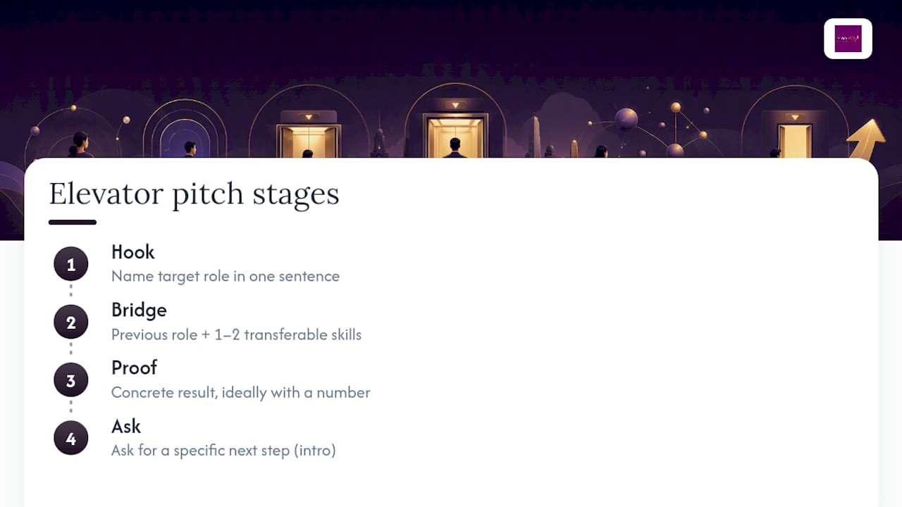The height and width of the screenshot is (507, 902).
Task: Select the 'Elevator pitch stages' title
Action: tap(194, 194)
